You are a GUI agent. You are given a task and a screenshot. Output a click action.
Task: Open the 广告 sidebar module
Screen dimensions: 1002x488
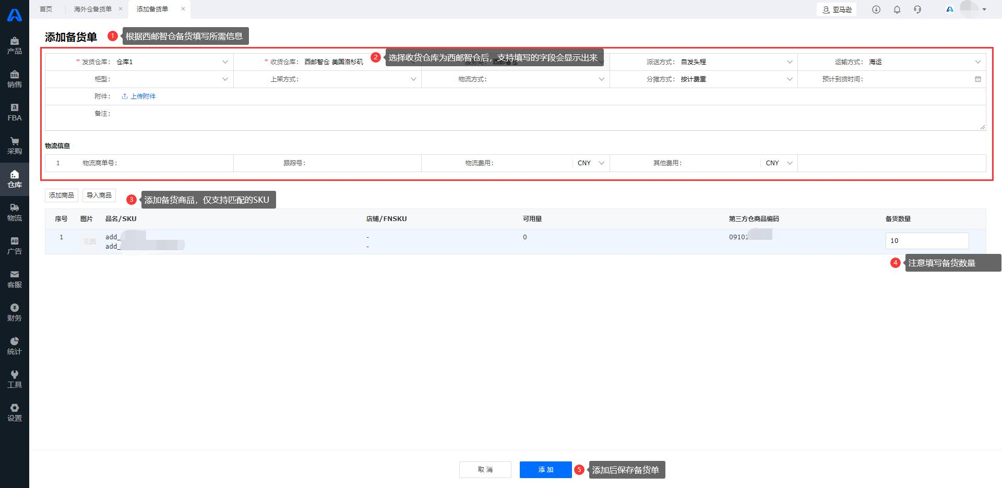tap(15, 246)
